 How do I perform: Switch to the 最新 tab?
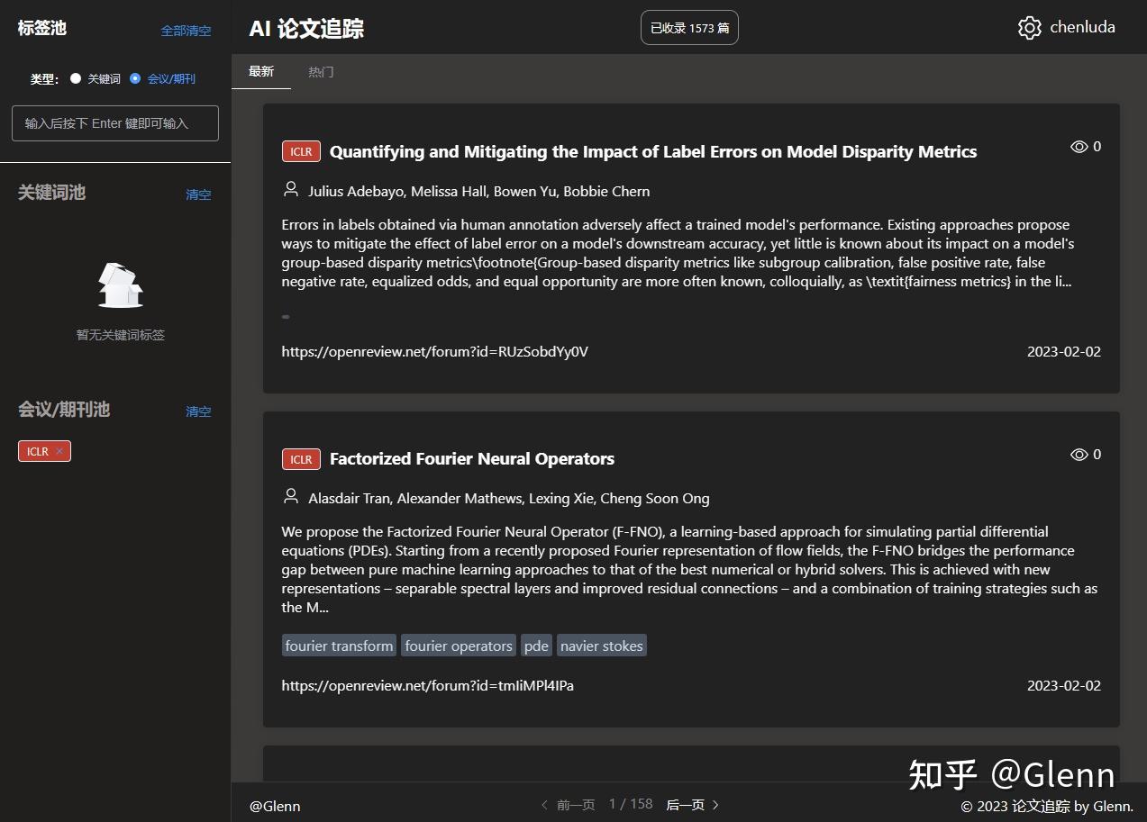coord(261,71)
